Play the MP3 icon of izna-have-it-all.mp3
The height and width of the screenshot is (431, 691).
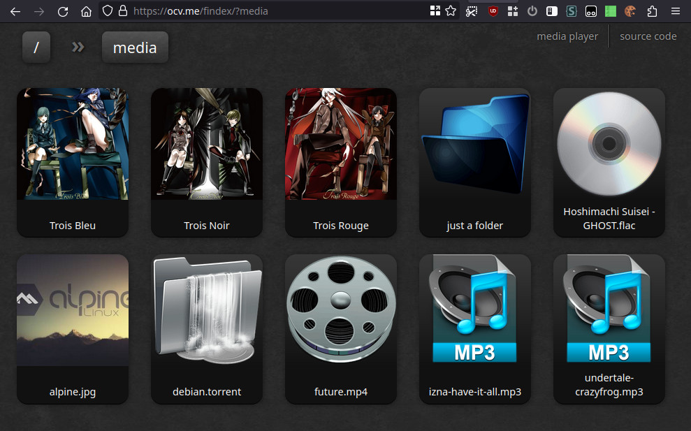(x=475, y=309)
